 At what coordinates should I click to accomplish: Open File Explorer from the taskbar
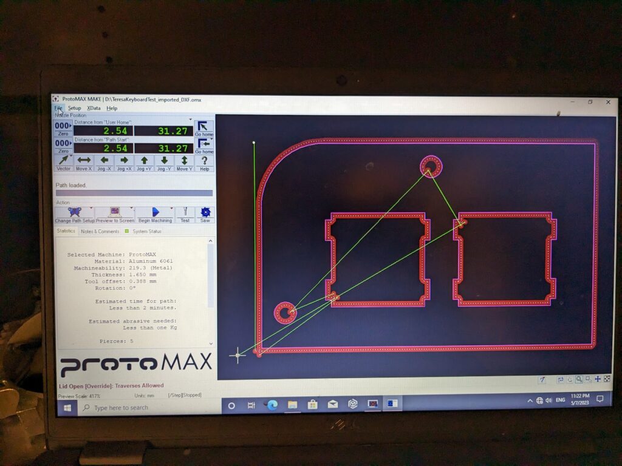click(292, 405)
